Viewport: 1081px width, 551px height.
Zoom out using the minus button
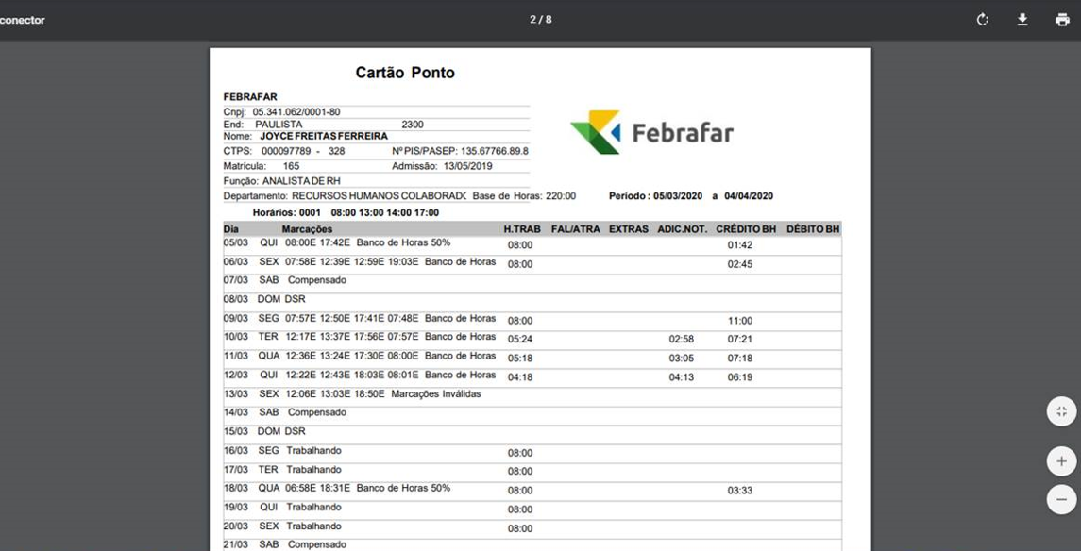point(1061,499)
